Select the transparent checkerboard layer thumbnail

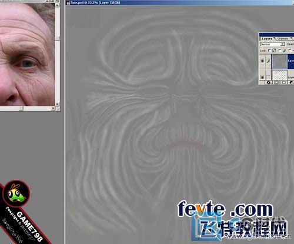[x=280, y=75]
